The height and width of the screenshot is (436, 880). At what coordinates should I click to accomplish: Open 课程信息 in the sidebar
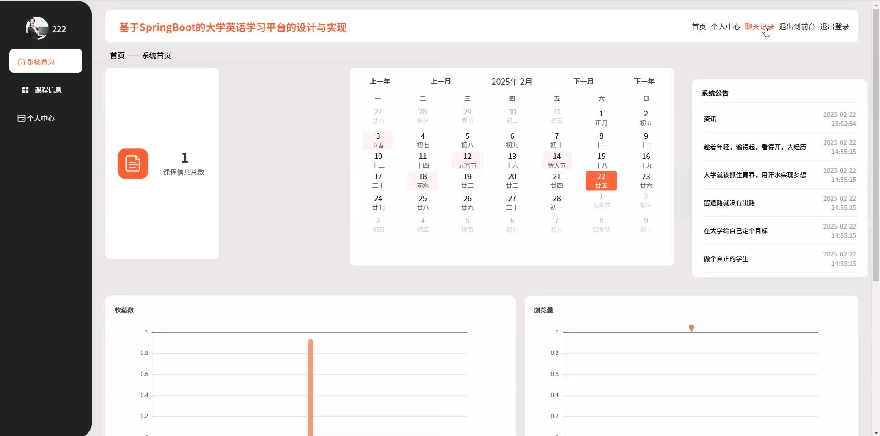point(46,90)
